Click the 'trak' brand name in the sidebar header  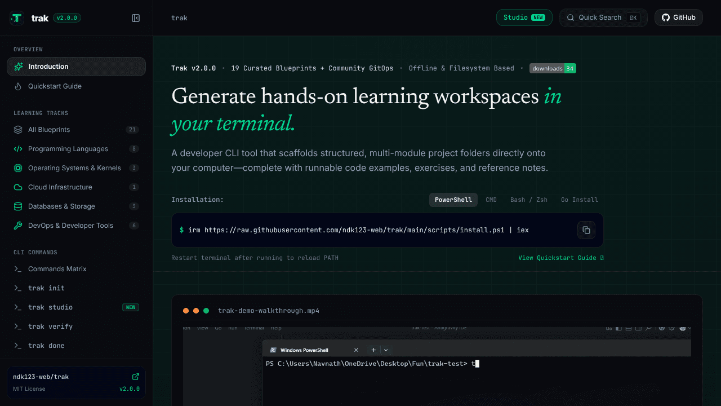click(40, 18)
